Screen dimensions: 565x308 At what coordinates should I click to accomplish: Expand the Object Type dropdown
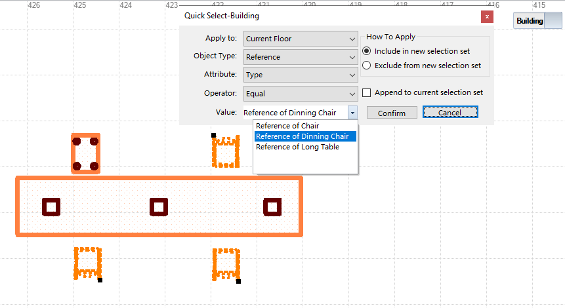tap(301, 57)
